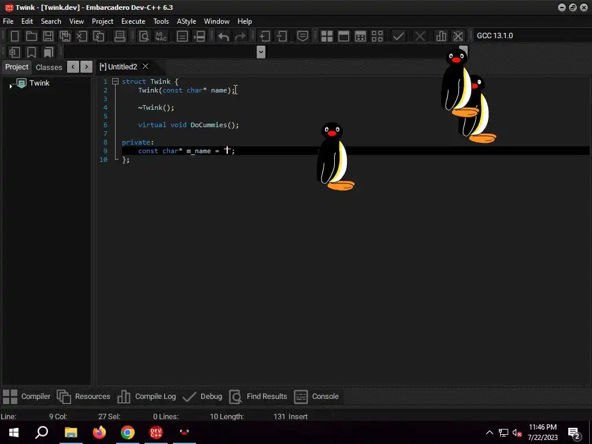This screenshot has width=592, height=444.
Task: Switch to the Project sidebar tab
Action: 17,67
